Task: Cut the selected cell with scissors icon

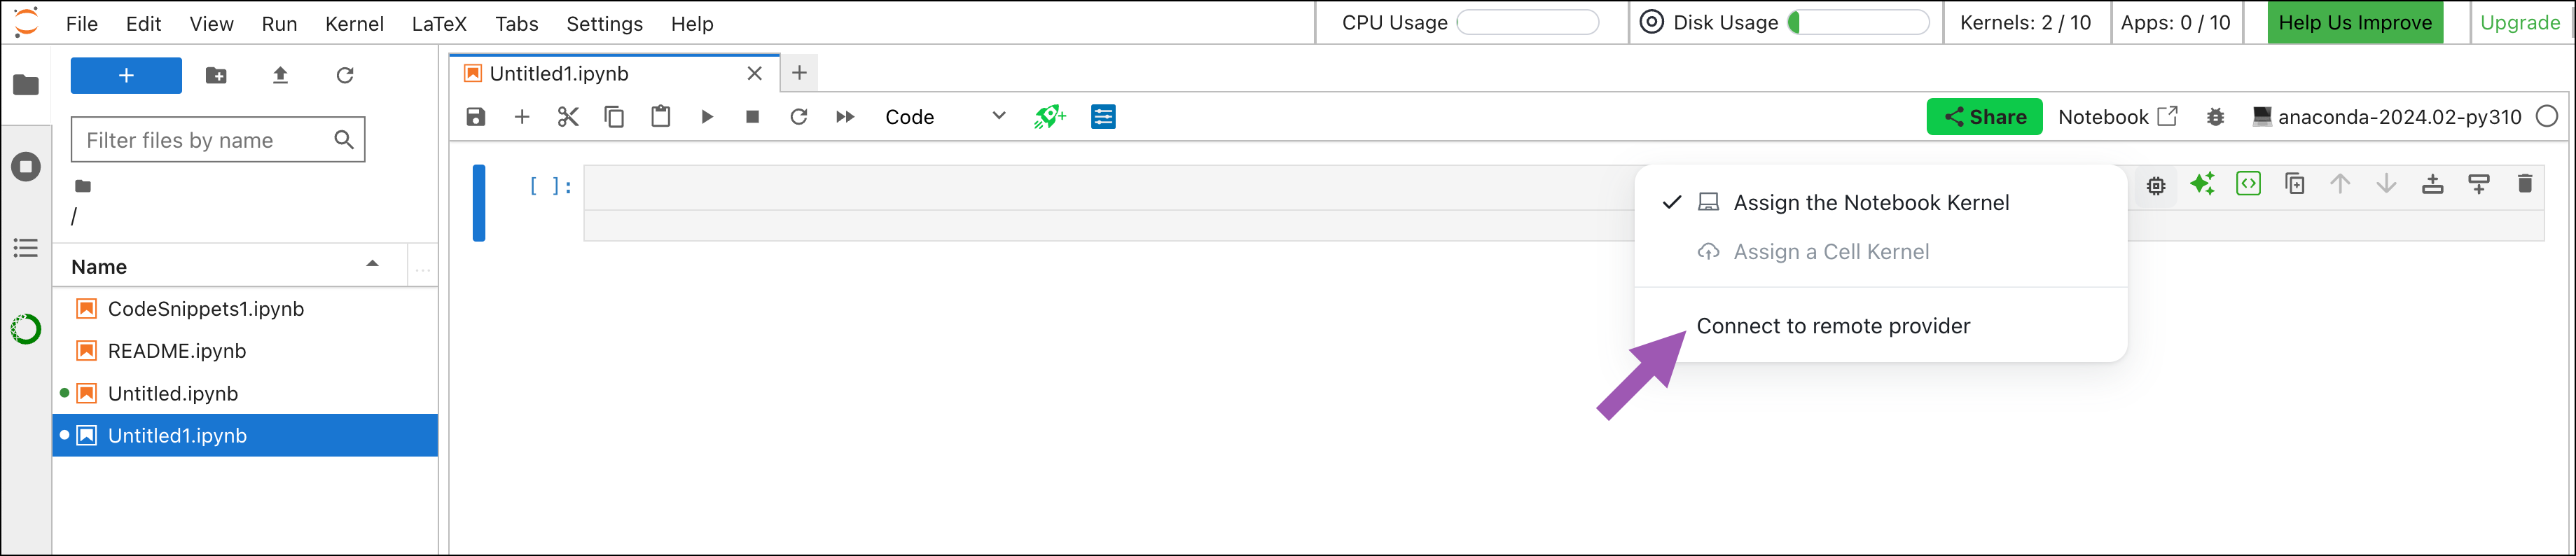Action: point(568,117)
